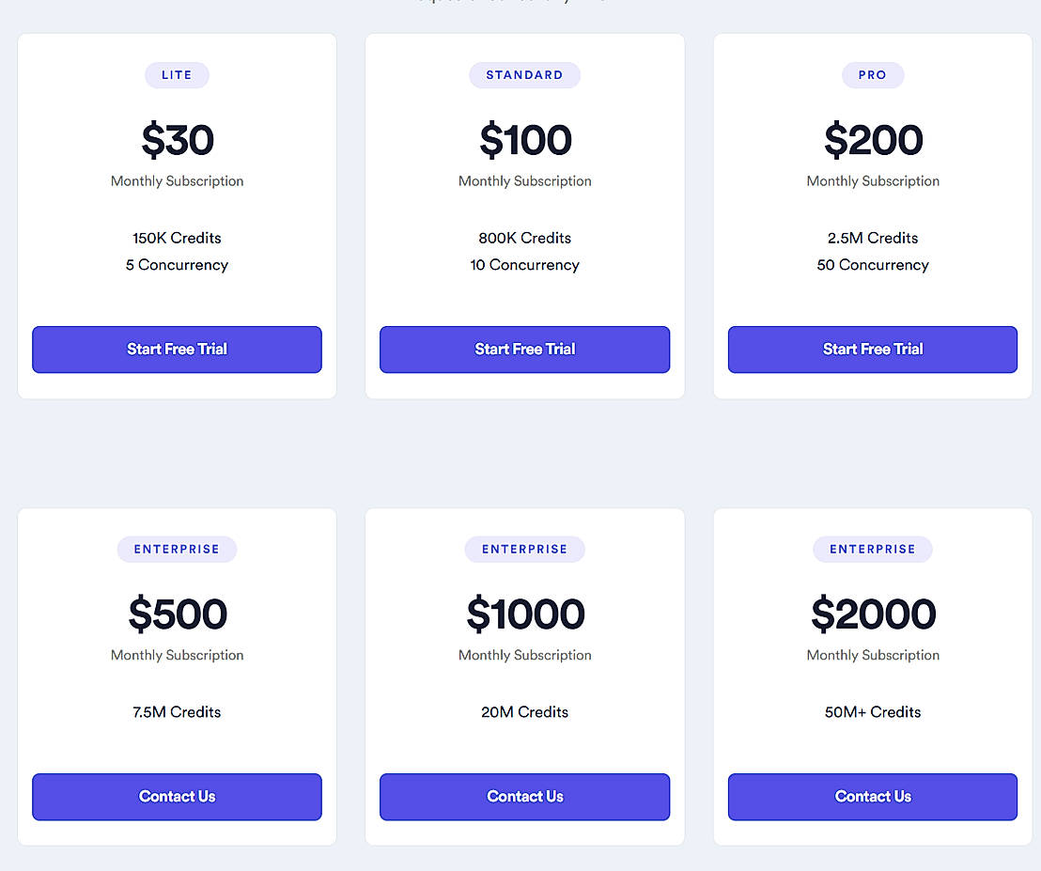The height and width of the screenshot is (871, 1041).
Task: Select the 800K Credits text
Action: 524,238
